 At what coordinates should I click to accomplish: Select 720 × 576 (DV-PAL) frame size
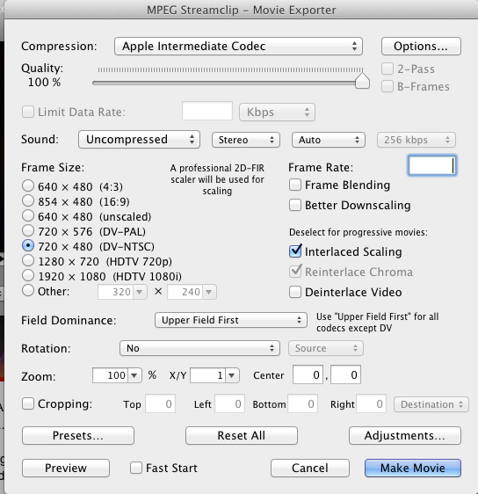[x=28, y=230]
